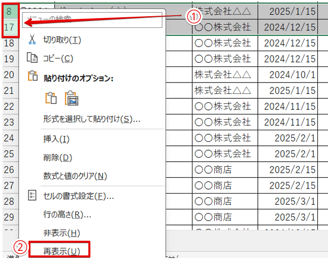This screenshot has height=261, width=328.
Task: Open 形式を選択して貼り付け(S)... menu entry
Action: coord(91,119)
